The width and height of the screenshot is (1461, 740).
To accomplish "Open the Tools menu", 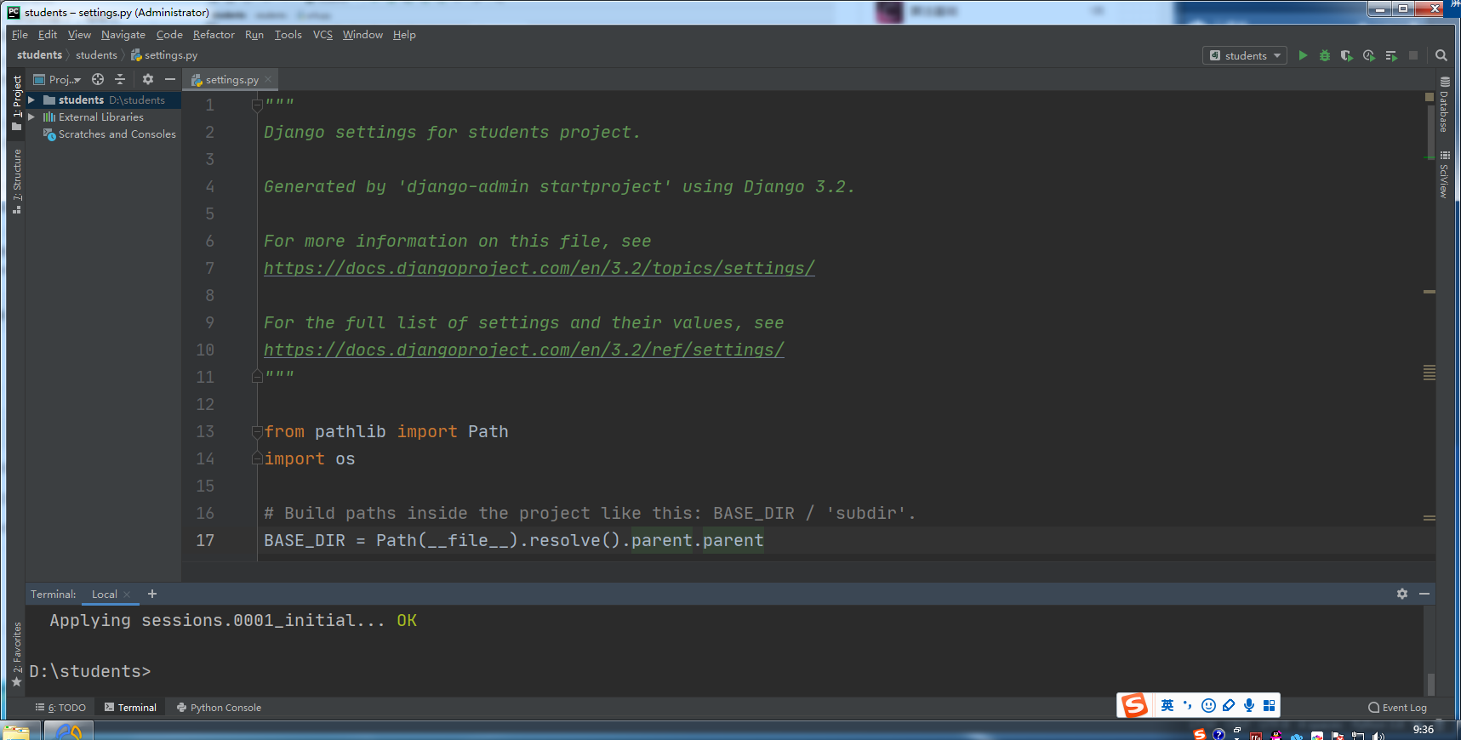I will (288, 35).
